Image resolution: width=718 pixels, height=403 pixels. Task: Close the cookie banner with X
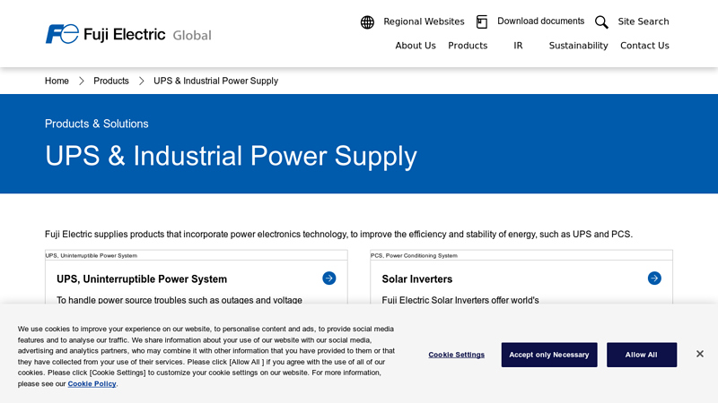tap(700, 354)
